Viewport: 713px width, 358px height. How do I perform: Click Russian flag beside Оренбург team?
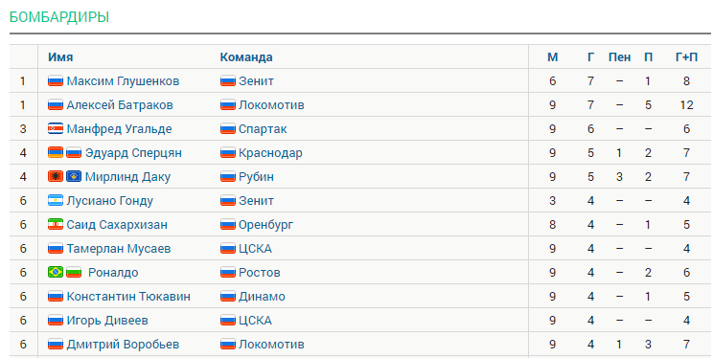[228, 224]
